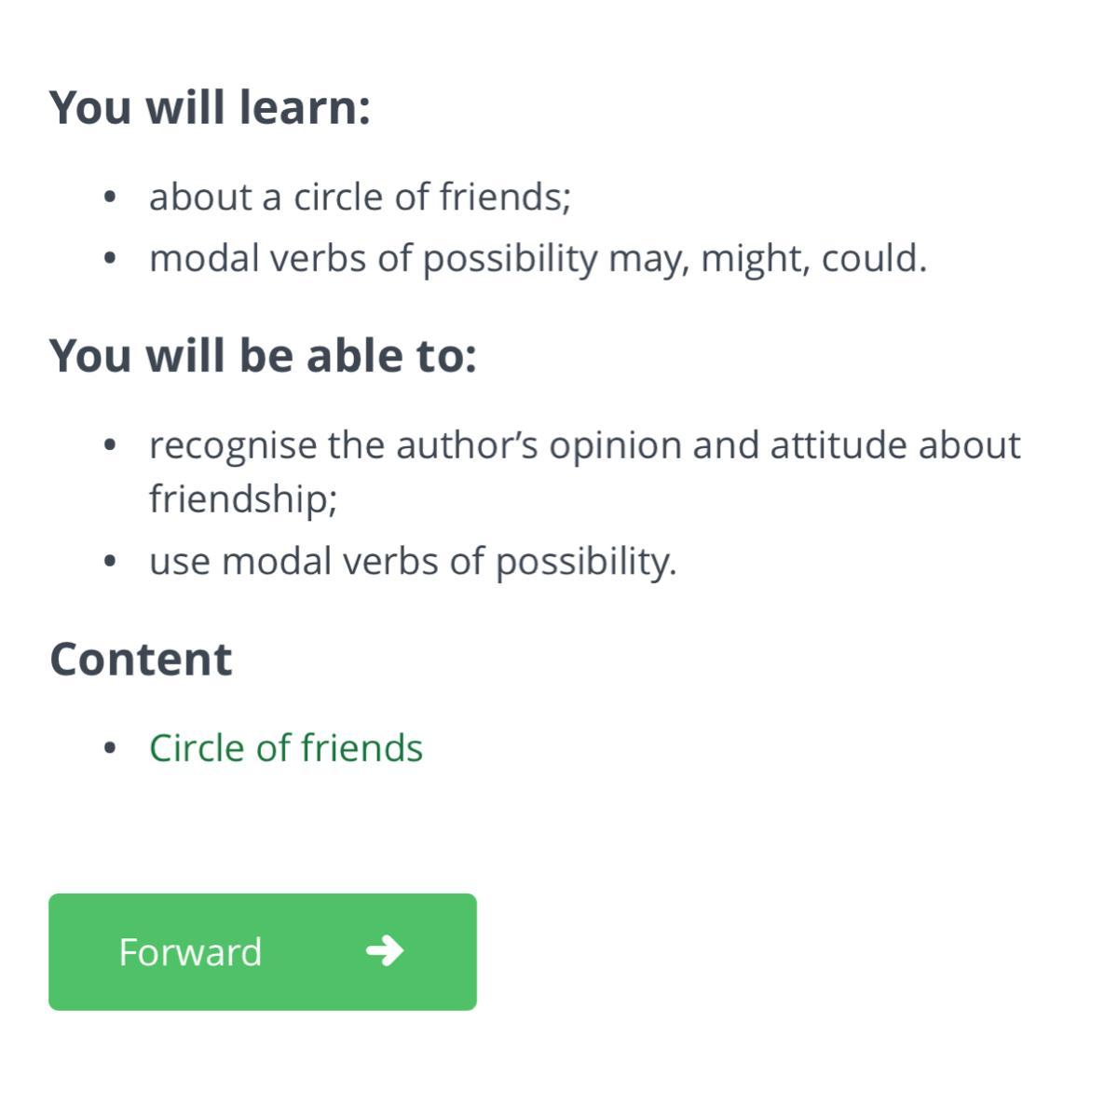Click the word 'could.' in learn list
This screenshot has height=1118, width=1118.
click(874, 258)
